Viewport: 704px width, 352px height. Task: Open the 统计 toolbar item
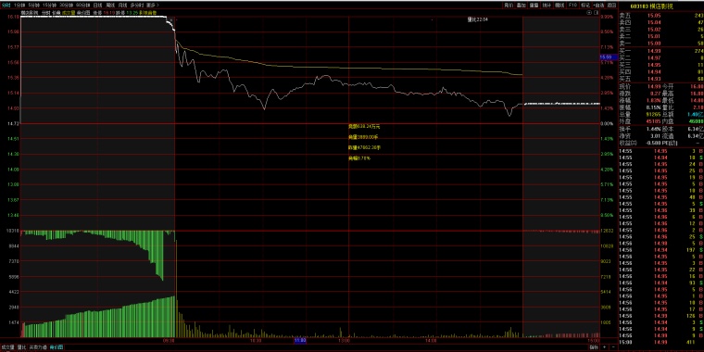pyautogui.click(x=547, y=5)
